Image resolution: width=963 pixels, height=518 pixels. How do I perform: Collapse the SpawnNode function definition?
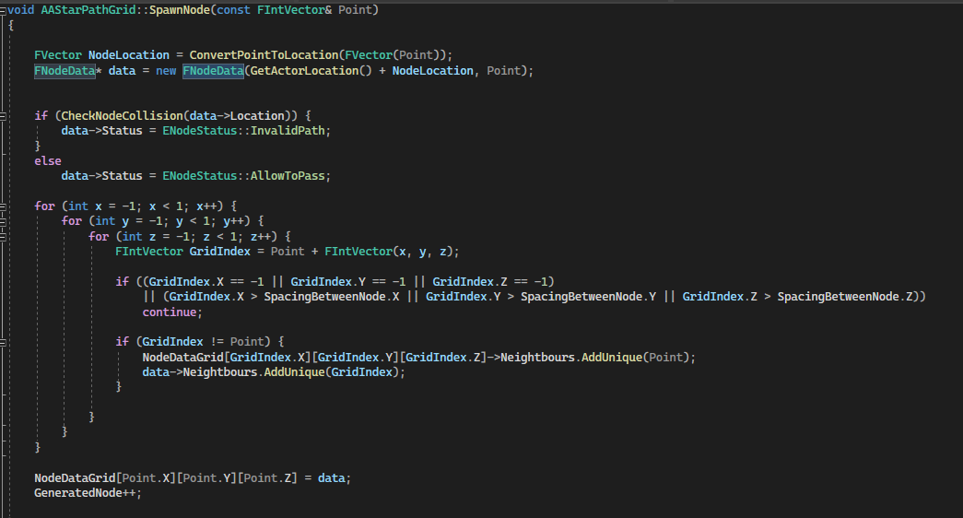pyautogui.click(x=4, y=10)
